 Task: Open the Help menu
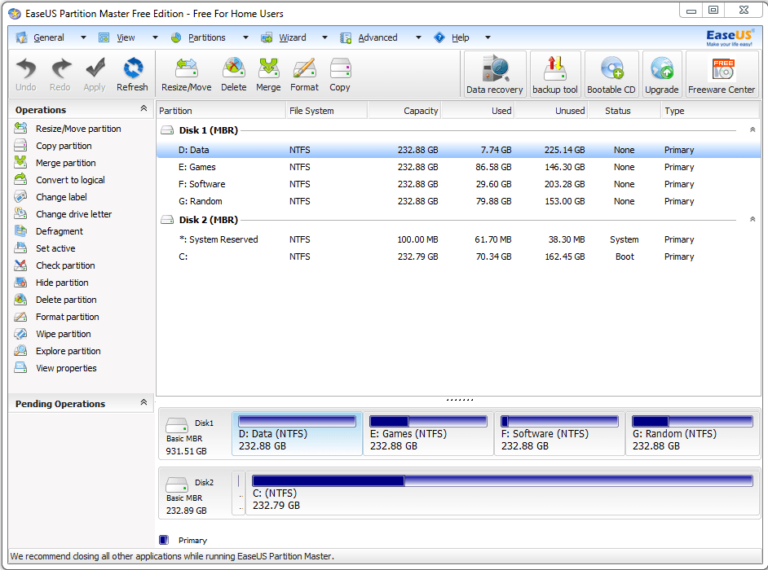pyautogui.click(x=460, y=37)
